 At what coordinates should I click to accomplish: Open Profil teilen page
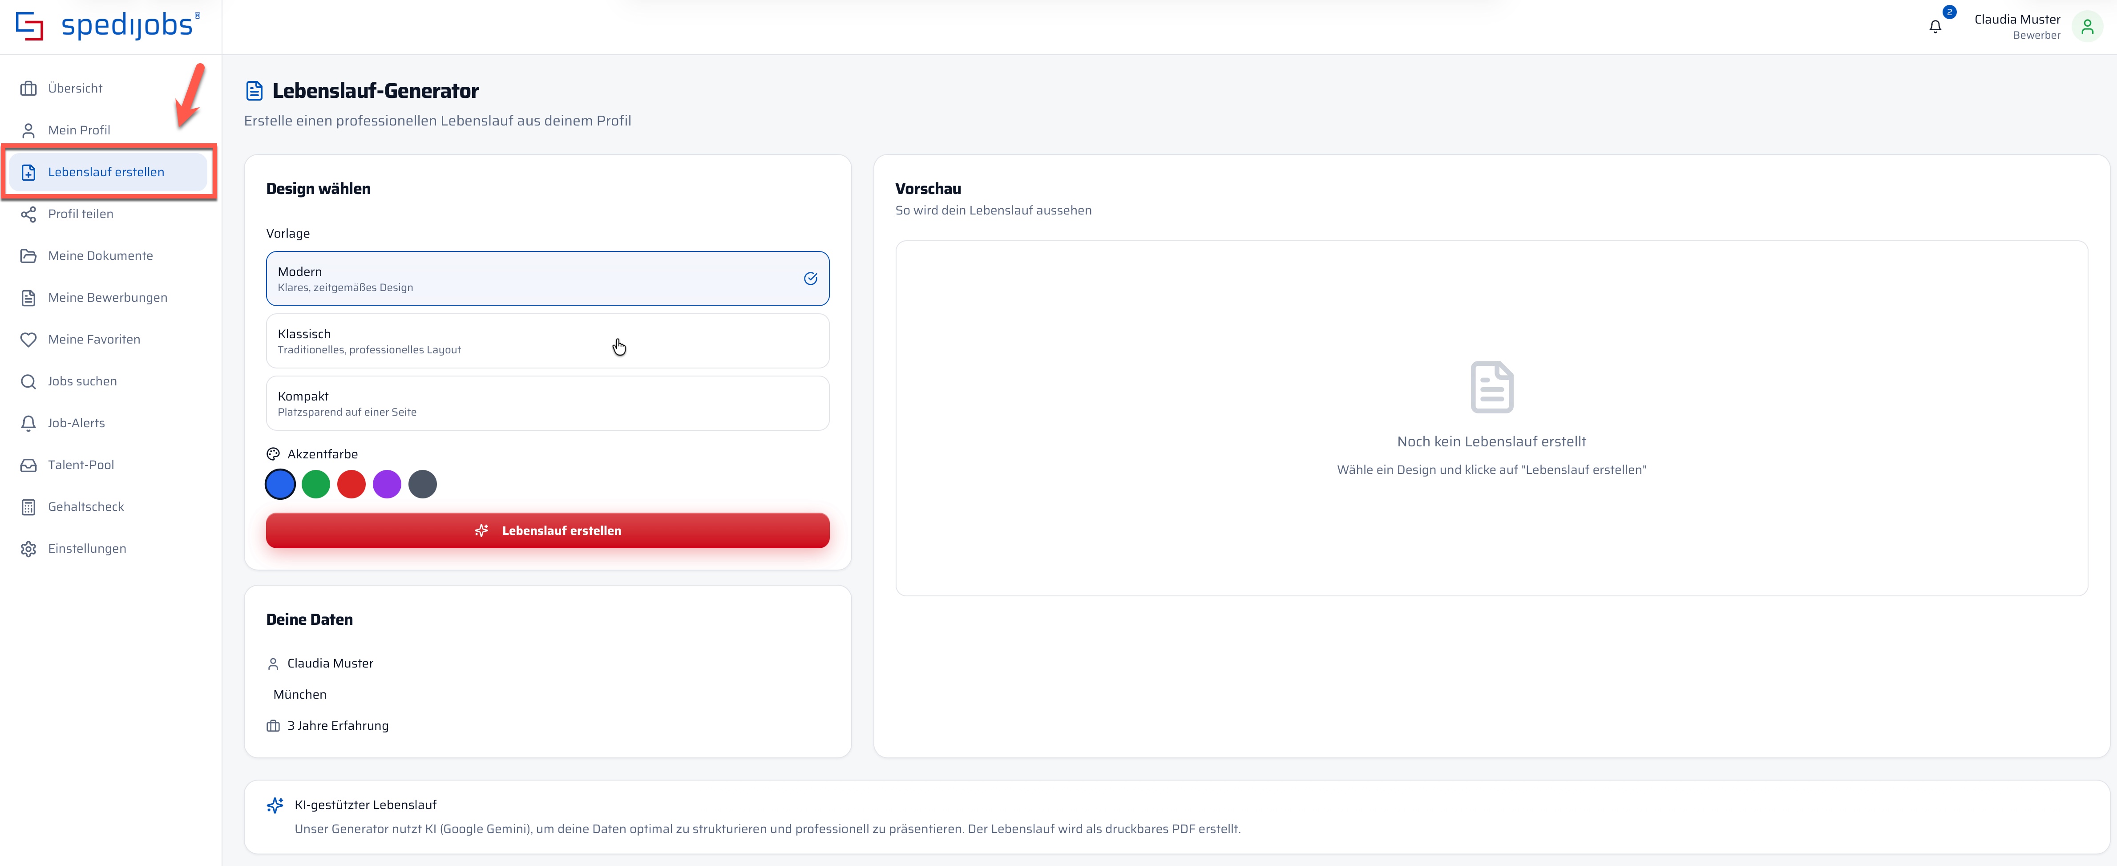[x=109, y=214]
